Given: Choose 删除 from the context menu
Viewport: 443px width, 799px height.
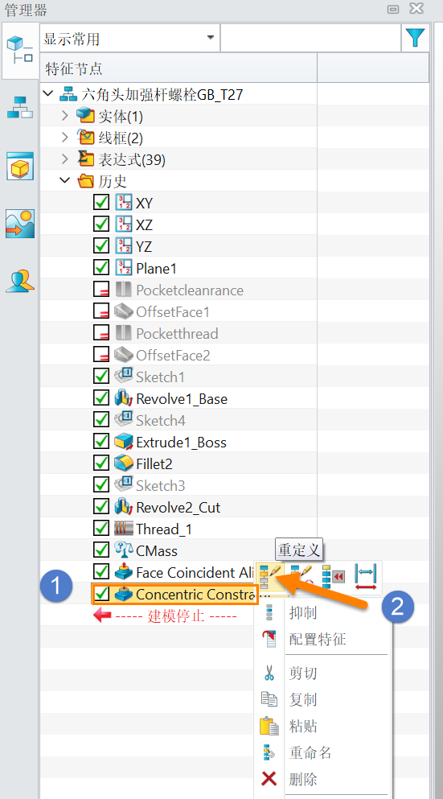Looking at the screenshot, I should (303, 779).
